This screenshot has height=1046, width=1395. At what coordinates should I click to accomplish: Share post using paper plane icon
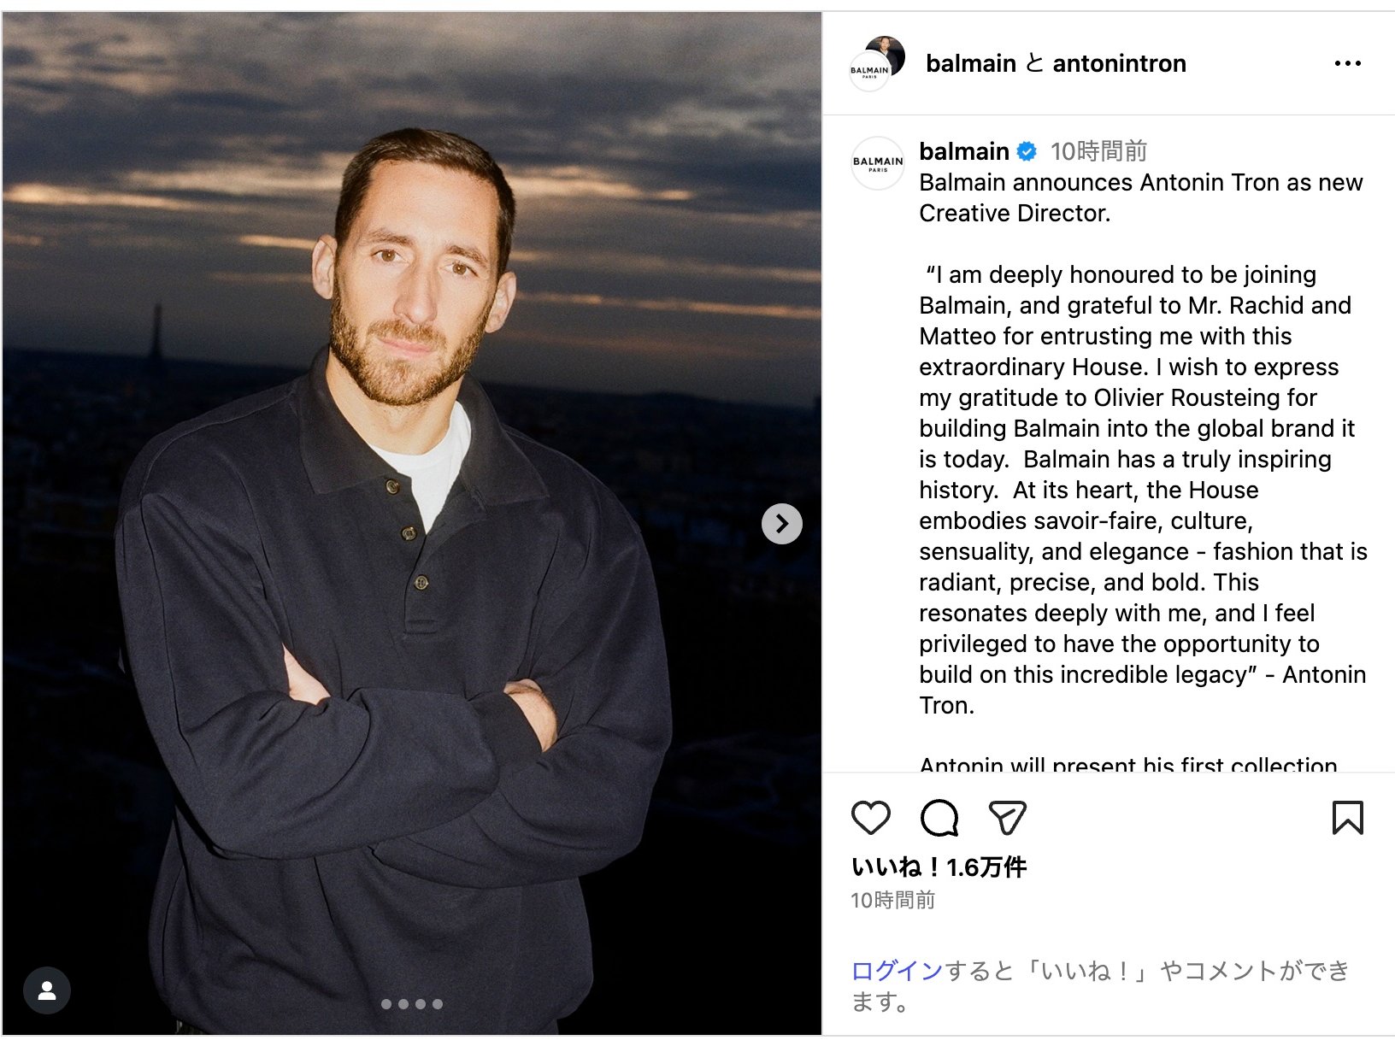coord(1007,818)
